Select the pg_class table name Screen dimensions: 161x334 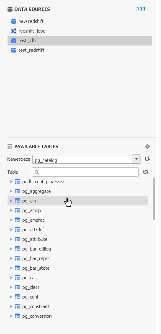pos(31,287)
